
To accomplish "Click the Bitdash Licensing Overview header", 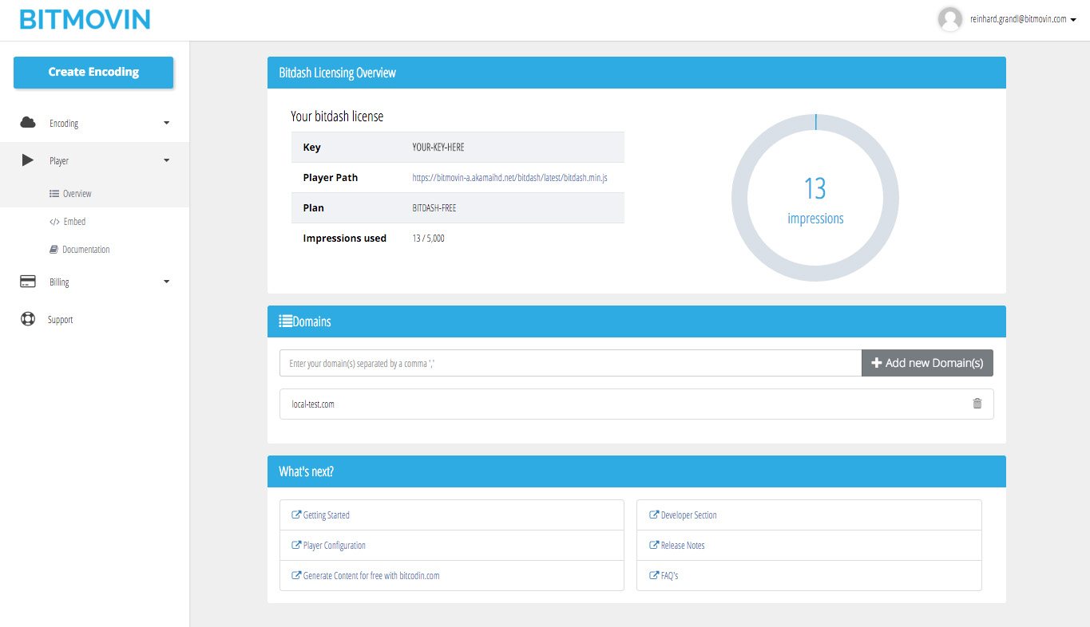I will tap(338, 73).
